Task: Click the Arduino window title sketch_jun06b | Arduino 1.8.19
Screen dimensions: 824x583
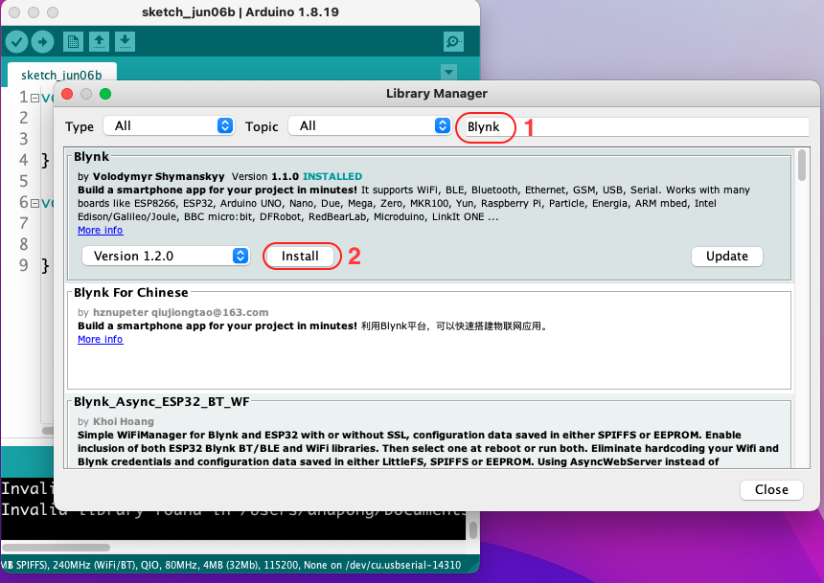Action: (x=240, y=12)
